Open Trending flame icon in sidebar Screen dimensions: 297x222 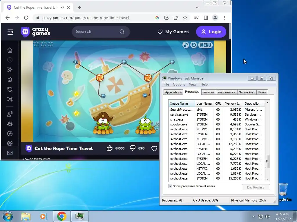pyautogui.click(x=10, y=79)
